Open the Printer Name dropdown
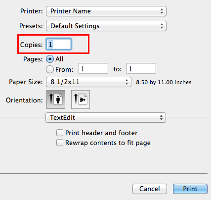Screen dimensions: 211x200 (106, 11)
